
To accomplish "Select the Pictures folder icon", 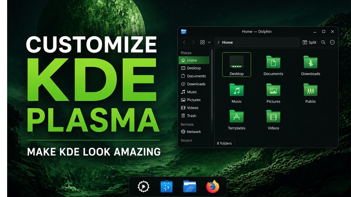I will (273, 93).
